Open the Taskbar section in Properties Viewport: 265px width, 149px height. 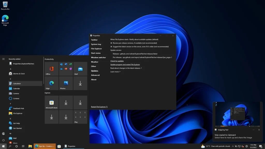point(94,40)
